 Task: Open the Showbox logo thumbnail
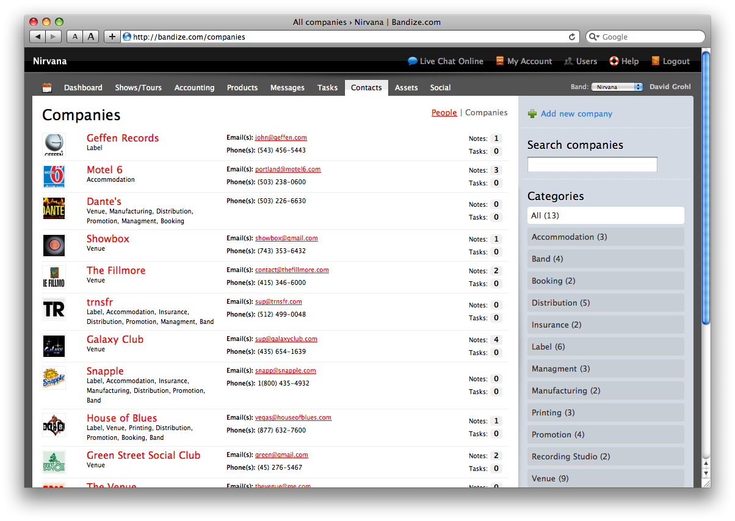(54, 245)
